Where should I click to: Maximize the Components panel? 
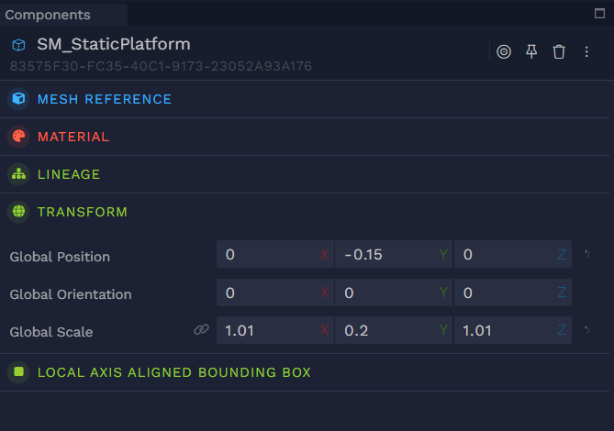click(x=600, y=14)
